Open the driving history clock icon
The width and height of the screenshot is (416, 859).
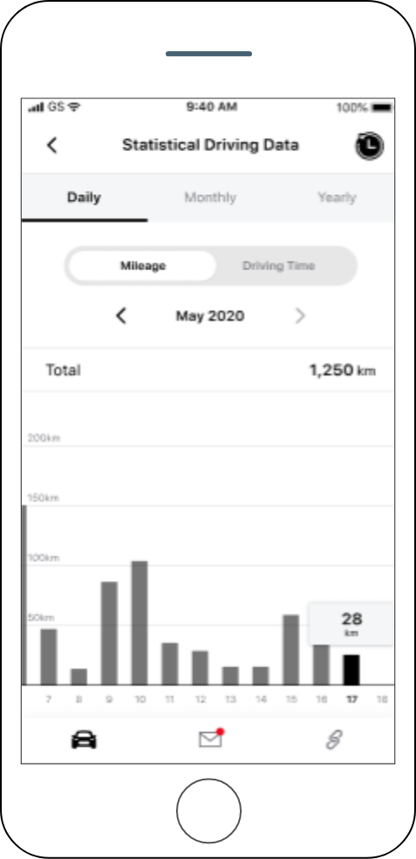coord(369,146)
